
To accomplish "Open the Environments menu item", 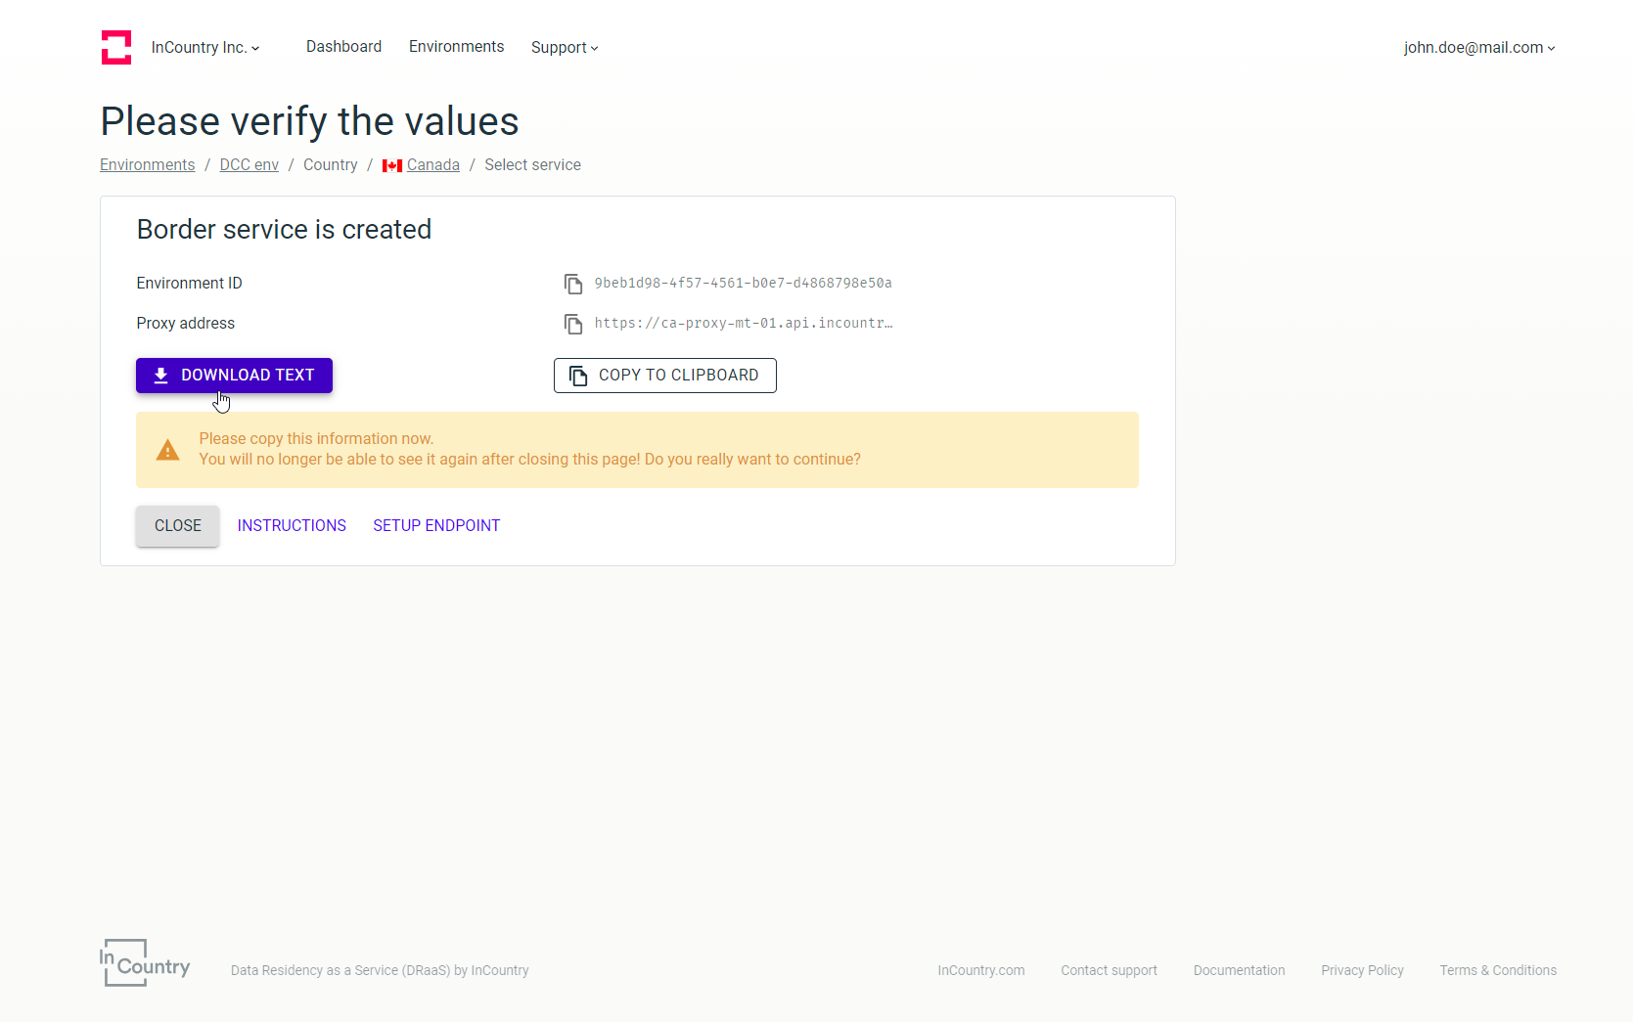I will [456, 47].
